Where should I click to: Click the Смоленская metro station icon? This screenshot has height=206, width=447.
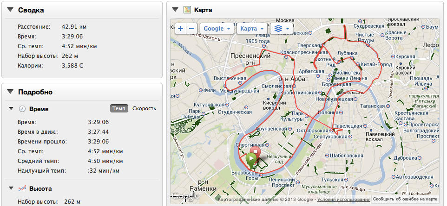[294, 86]
